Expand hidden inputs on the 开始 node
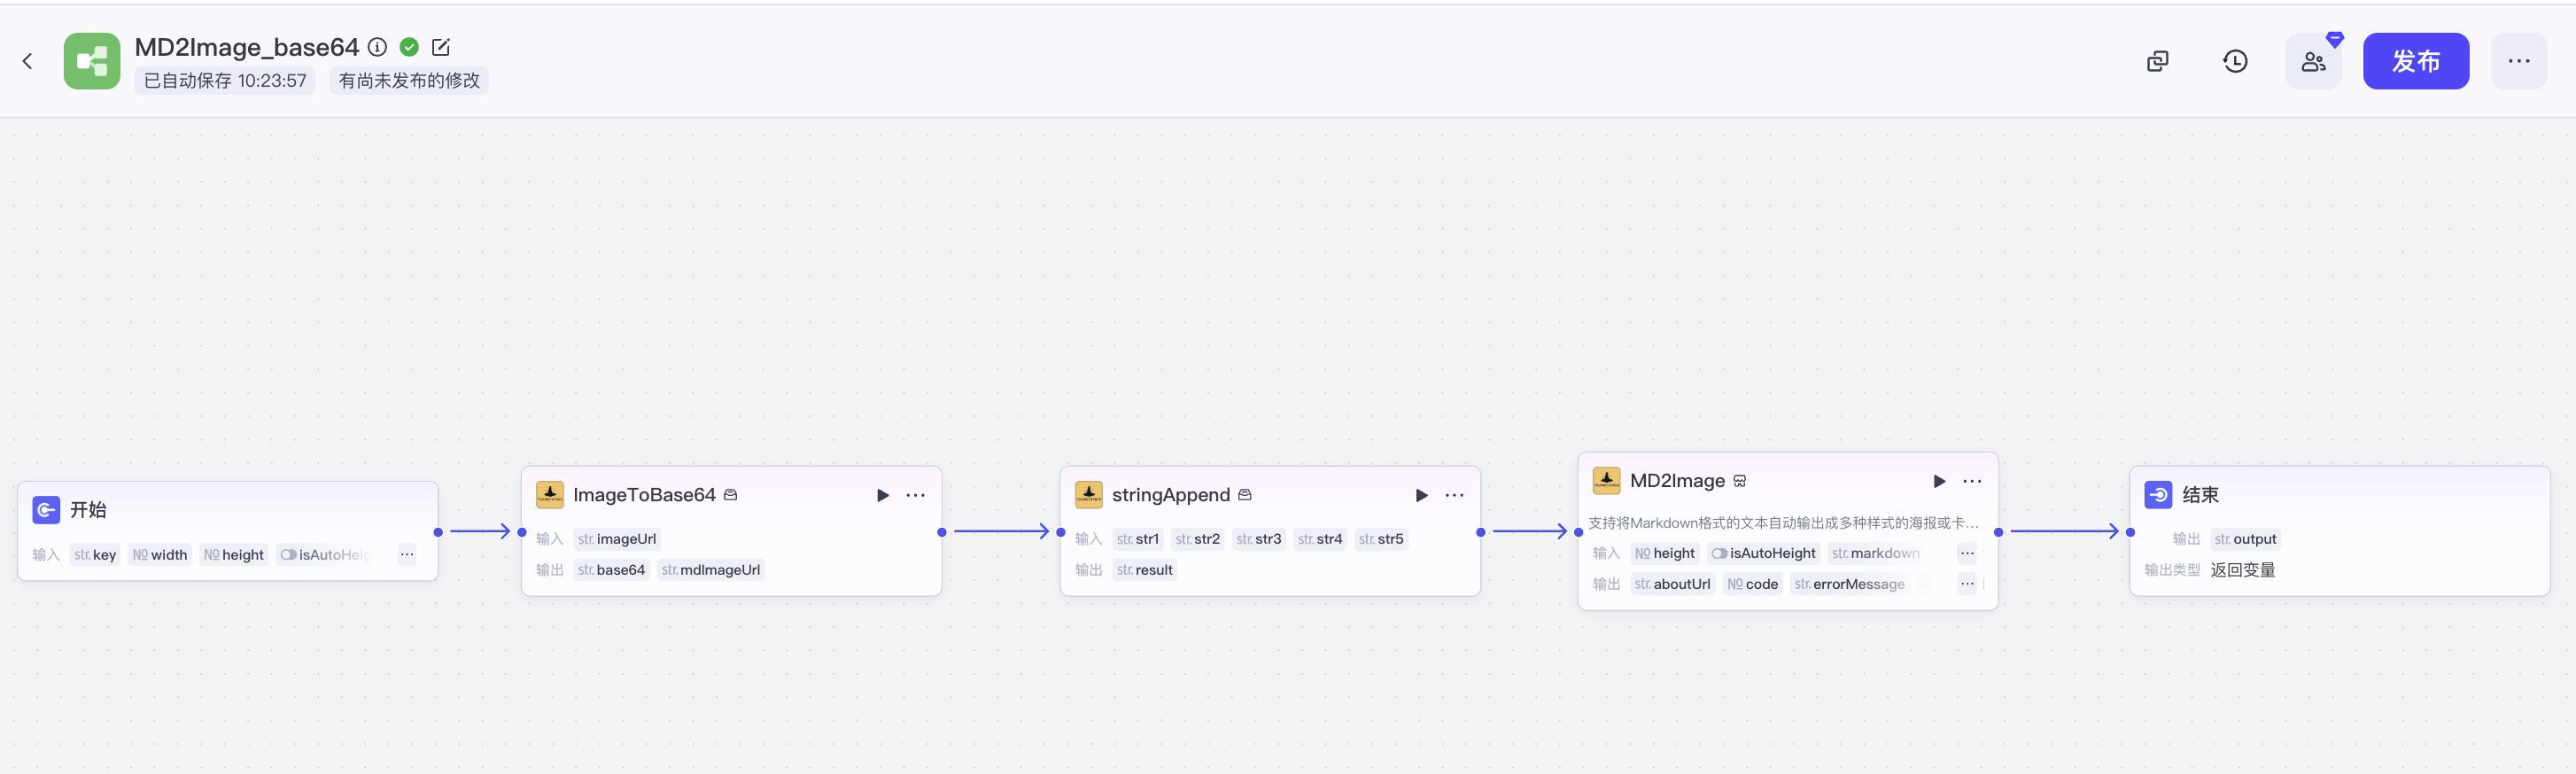The width and height of the screenshot is (2576, 774). pyautogui.click(x=407, y=554)
